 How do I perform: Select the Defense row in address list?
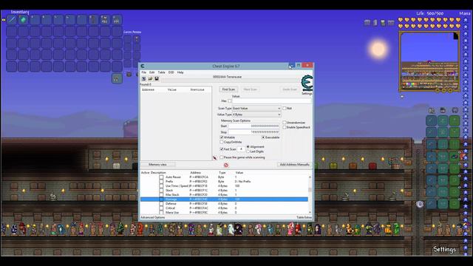(x=224, y=204)
